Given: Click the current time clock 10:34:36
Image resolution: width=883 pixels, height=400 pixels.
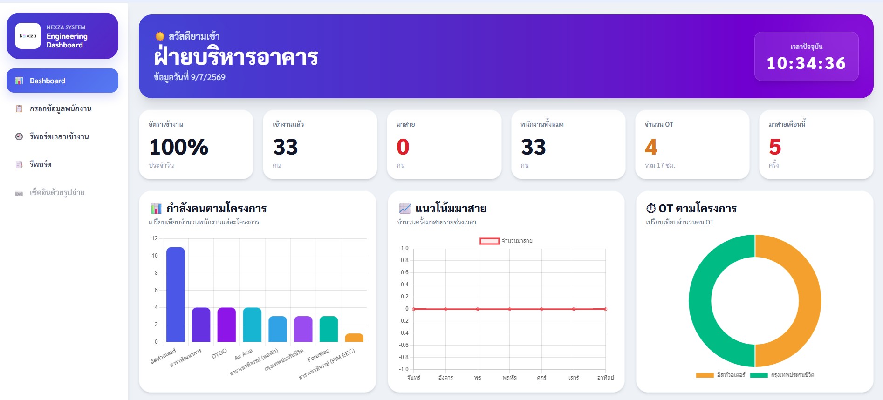Looking at the screenshot, I should tap(806, 63).
